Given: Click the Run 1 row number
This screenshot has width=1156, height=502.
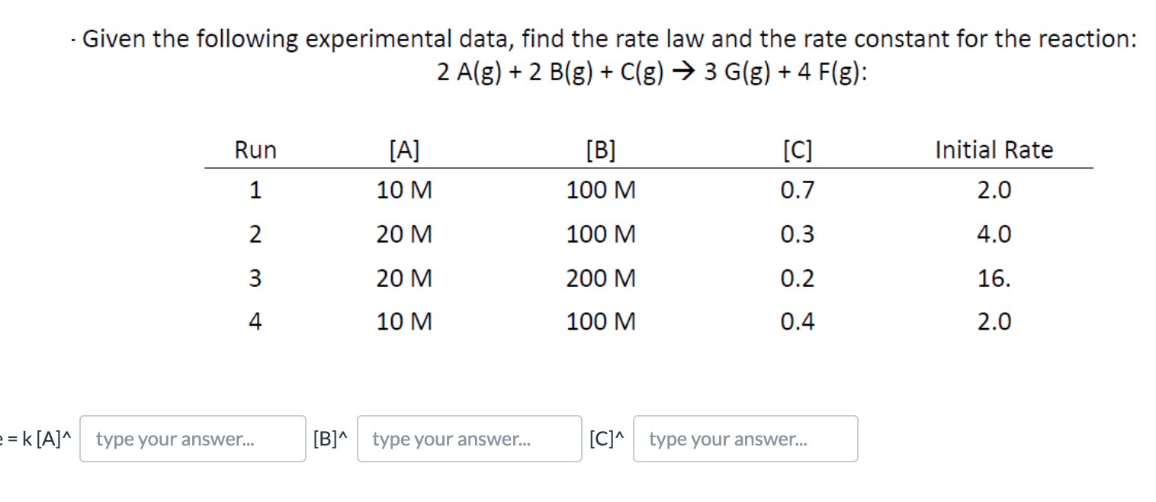Looking at the screenshot, I should click(254, 191).
